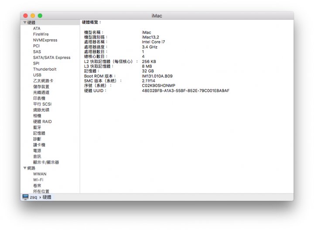Click the 硬體概覽 heading
The width and height of the screenshot is (314, 230).
pyautogui.click(x=92, y=22)
